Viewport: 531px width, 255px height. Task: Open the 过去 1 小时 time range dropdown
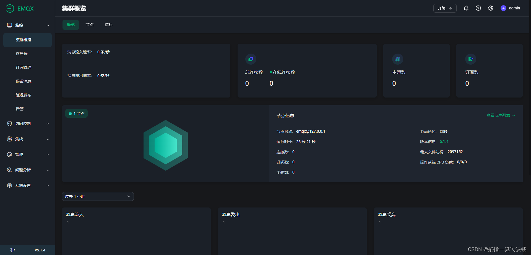(98, 196)
